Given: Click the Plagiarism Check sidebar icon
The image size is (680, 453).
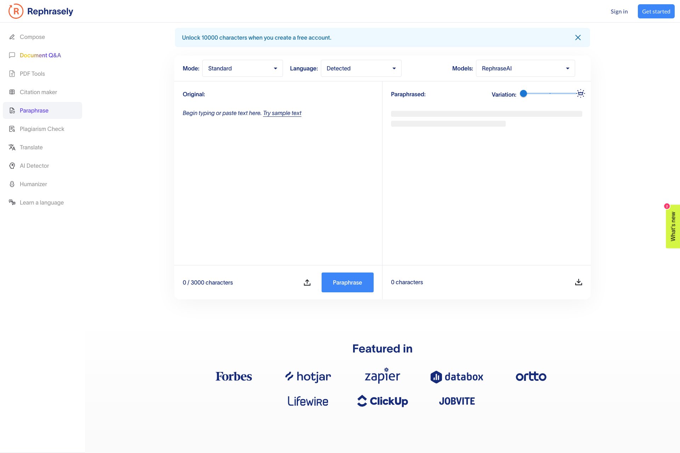Looking at the screenshot, I should 12,129.
